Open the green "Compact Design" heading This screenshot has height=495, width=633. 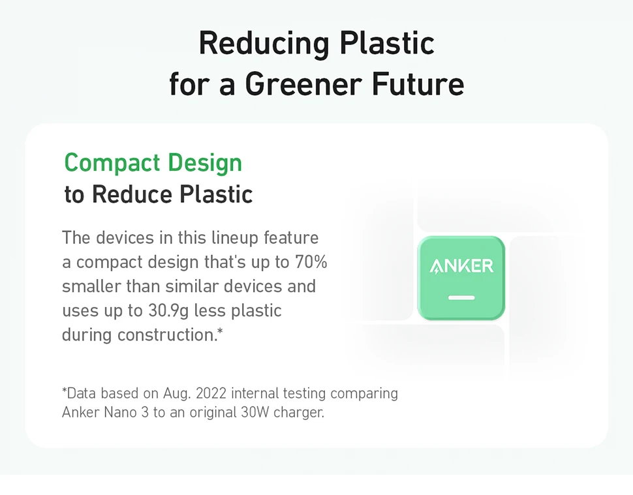pos(153,162)
